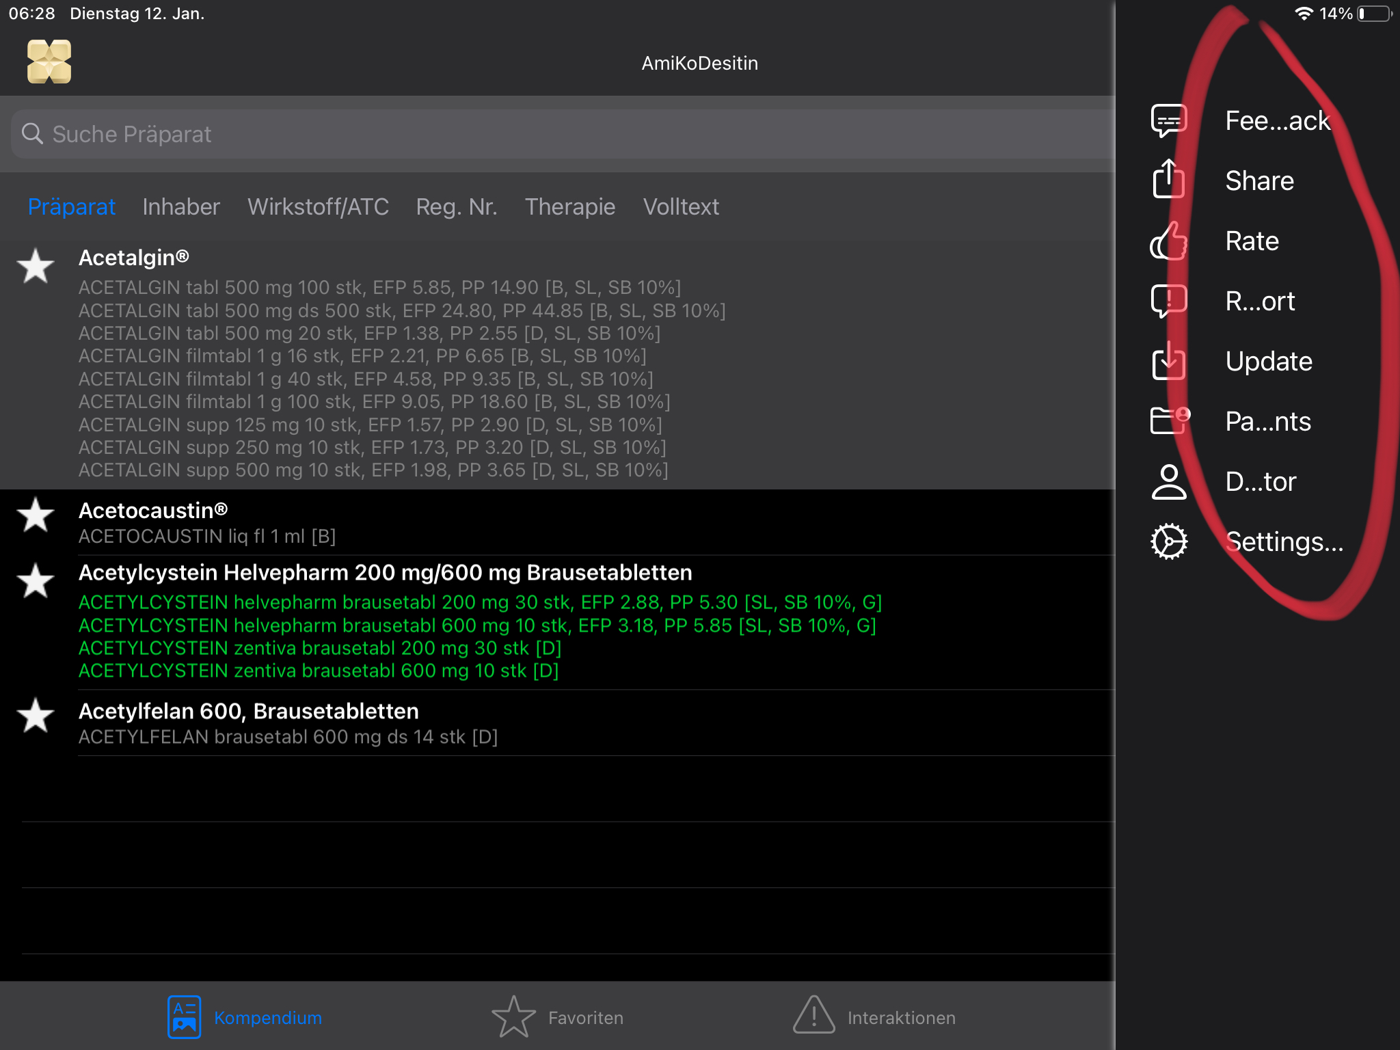Select the thumbs-up Rate icon
This screenshot has width=1400, height=1050.
coord(1169,241)
